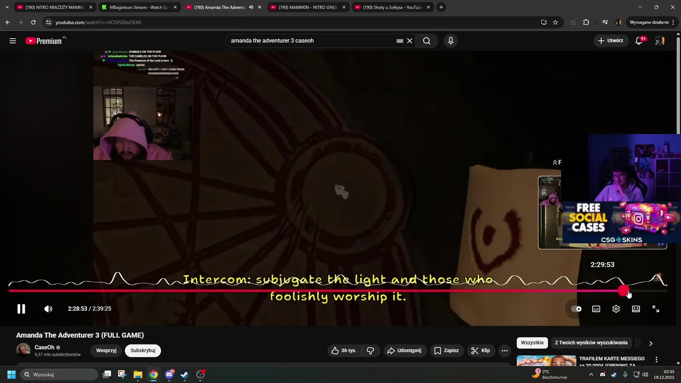
Task: Toggle subtitles/captions button in the player
Action: coord(596,309)
